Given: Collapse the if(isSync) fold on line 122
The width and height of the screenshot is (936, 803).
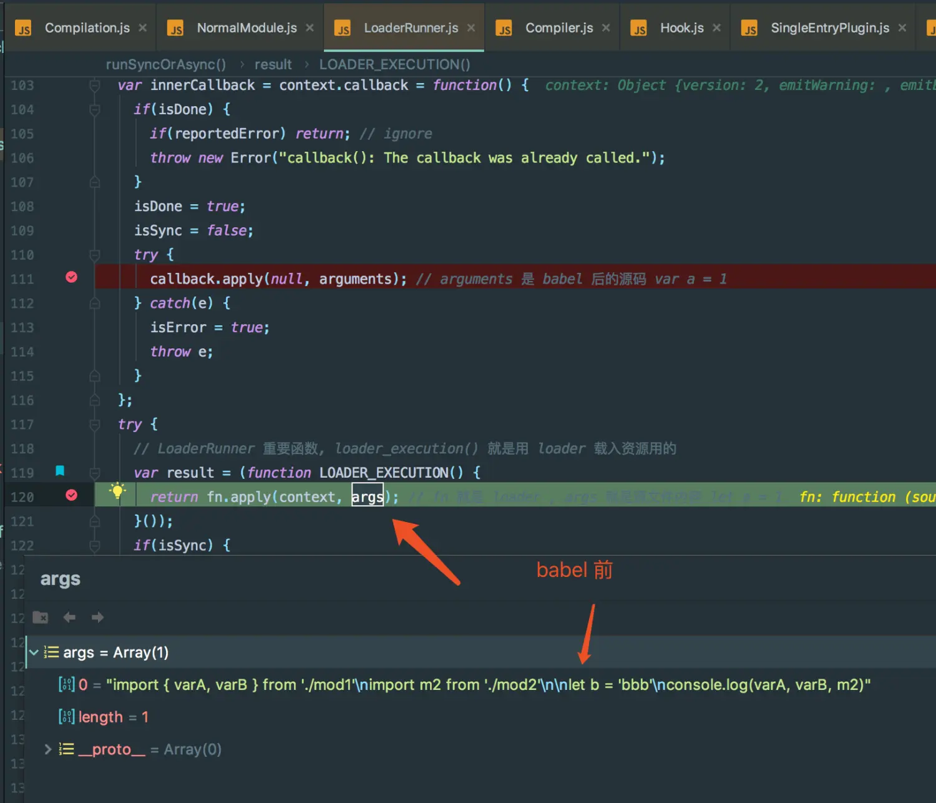Looking at the screenshot, I should point(95,546).
